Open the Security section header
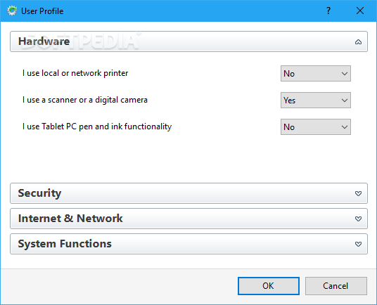Screen dimensions: 377x305 click(x=188, y=193)
